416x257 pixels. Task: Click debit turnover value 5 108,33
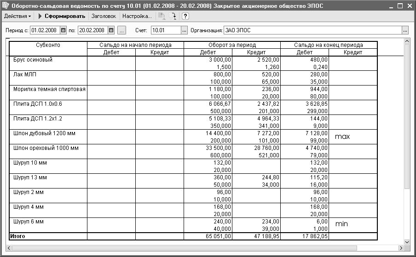click(x=220, y=119)
